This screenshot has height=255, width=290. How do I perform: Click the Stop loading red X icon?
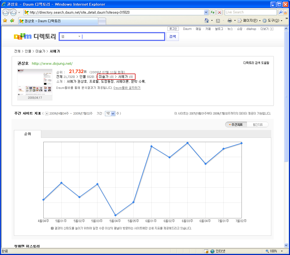220,12
